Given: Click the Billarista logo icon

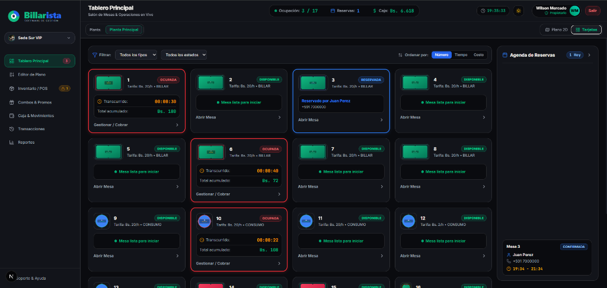Looking at the screenshot, I should tap(14, 16).
